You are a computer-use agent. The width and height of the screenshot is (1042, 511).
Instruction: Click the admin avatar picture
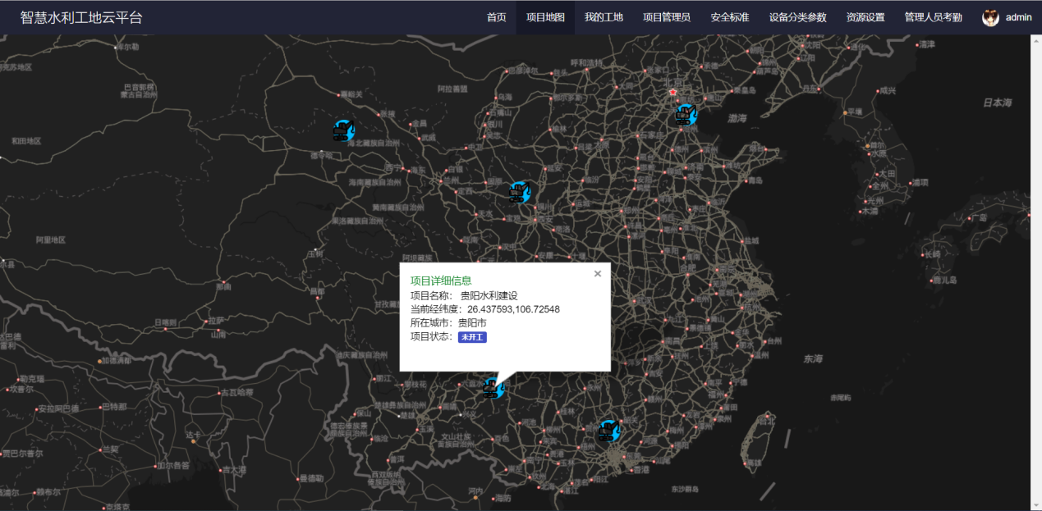pos(991,17)
